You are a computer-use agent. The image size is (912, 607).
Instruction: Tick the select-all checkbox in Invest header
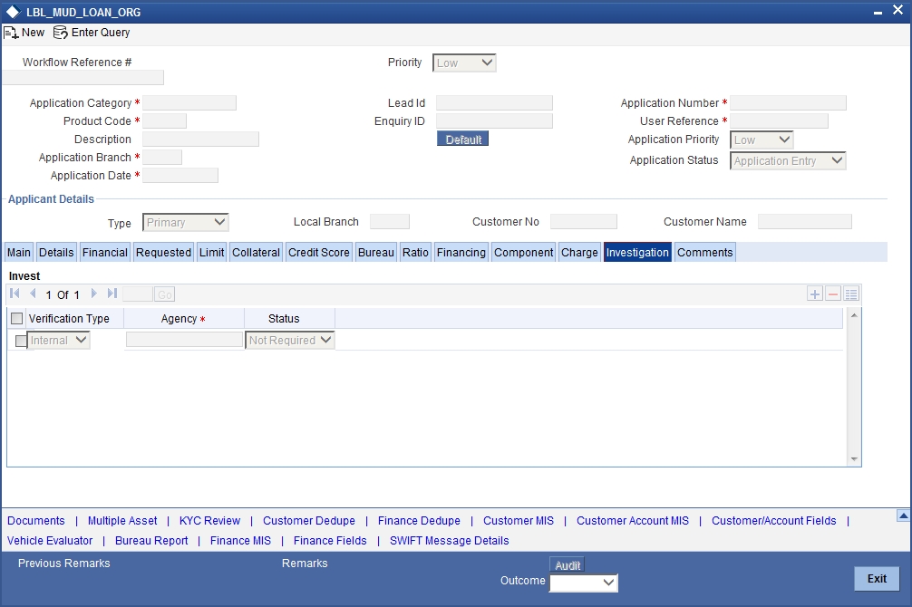click(x=17, y=318)
